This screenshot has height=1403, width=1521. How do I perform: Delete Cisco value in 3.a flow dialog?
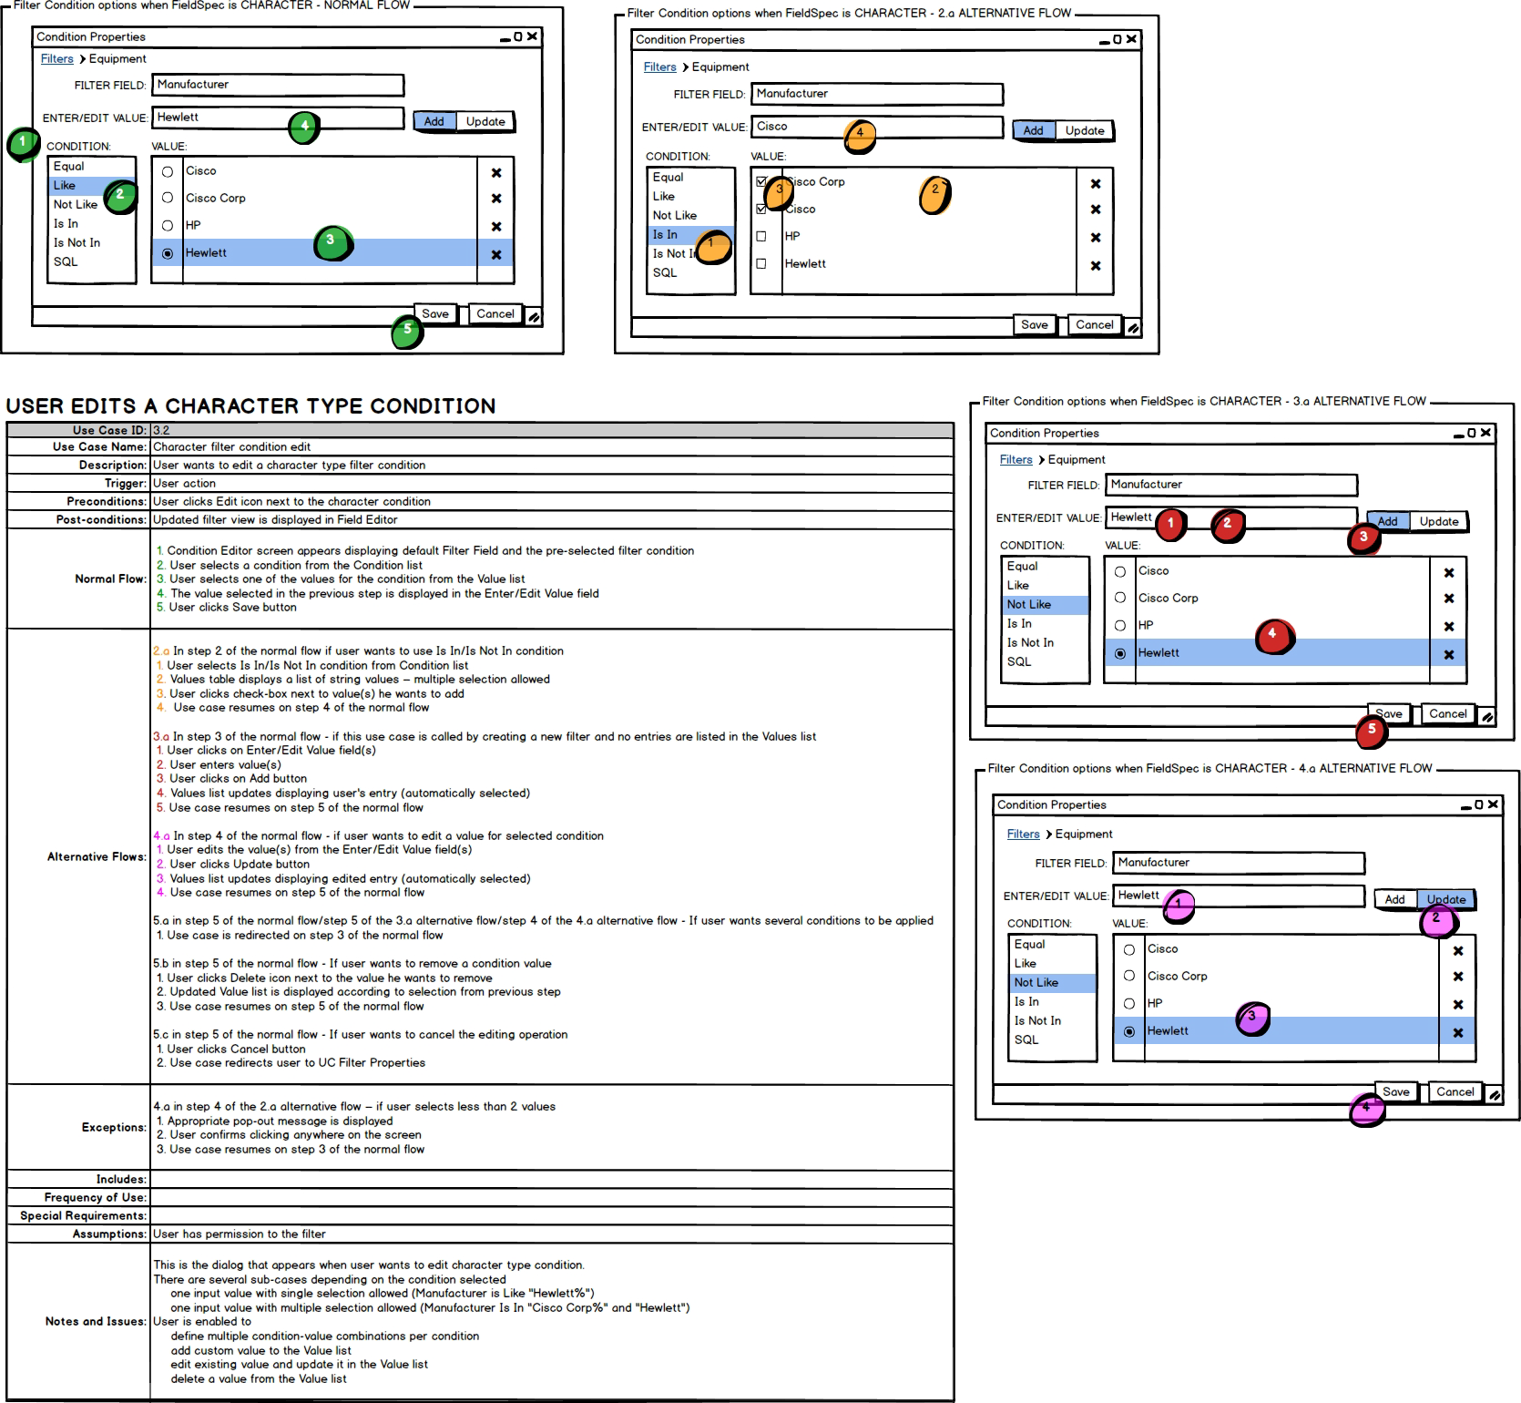pyautogui.click(x=1449, y=572)
